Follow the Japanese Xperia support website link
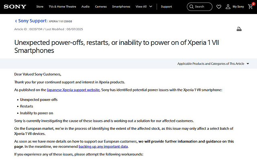 point(73,90)
